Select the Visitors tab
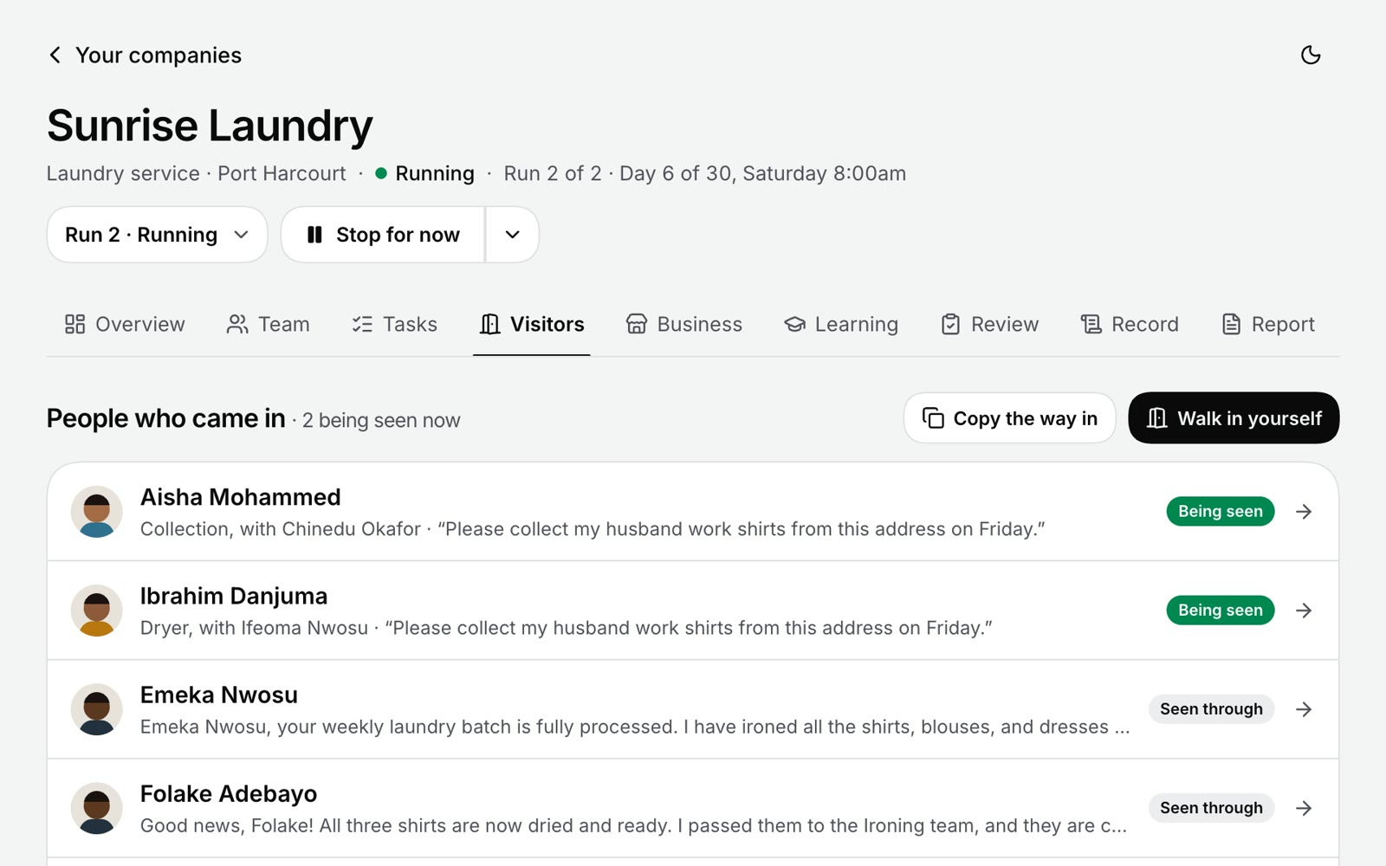1386x866 pixels. (532, 324)
